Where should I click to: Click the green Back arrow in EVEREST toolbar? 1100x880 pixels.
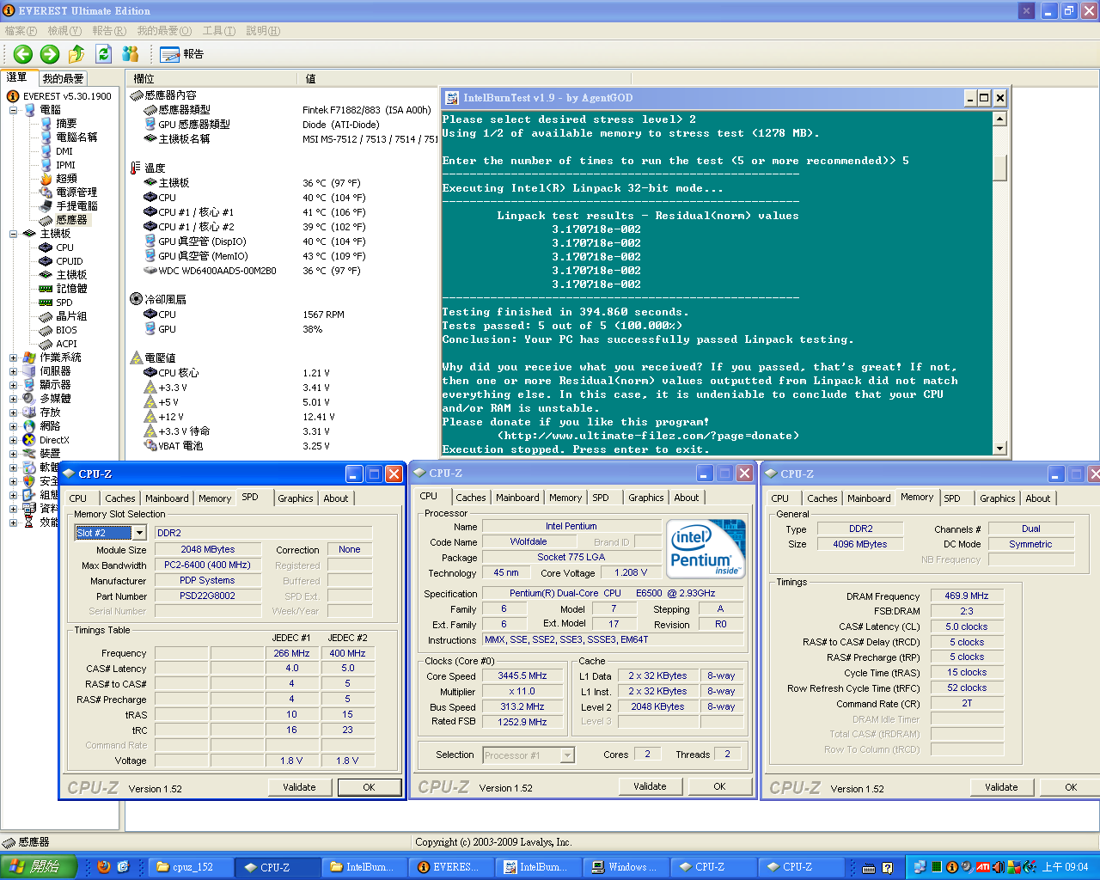[23, 54]
